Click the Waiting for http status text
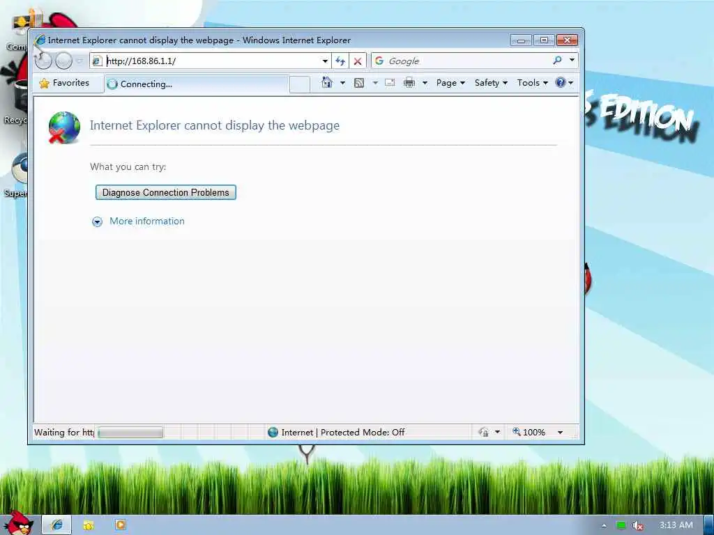 [x=64, y=432]
